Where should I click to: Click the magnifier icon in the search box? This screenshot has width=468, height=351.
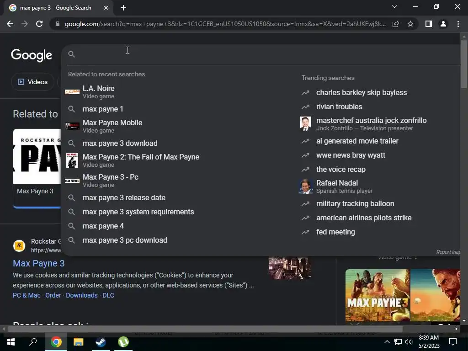(x=71, y=54)
